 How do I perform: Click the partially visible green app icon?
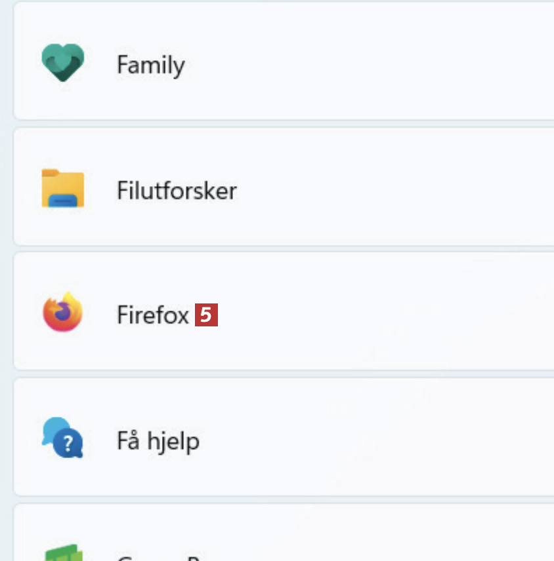[62, 553]
